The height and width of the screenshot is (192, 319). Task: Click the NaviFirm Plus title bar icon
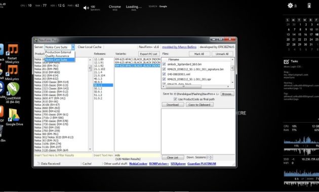tap(36, 40)
